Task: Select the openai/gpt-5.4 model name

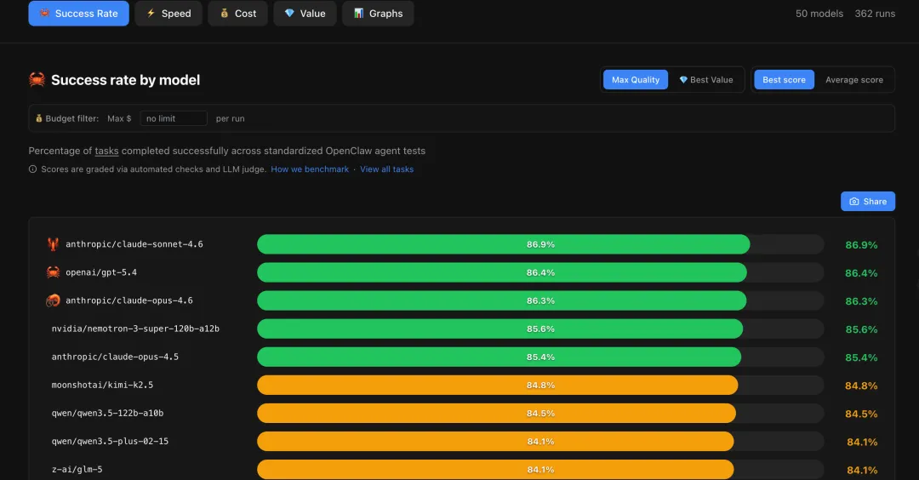Action: coord(100,272)
